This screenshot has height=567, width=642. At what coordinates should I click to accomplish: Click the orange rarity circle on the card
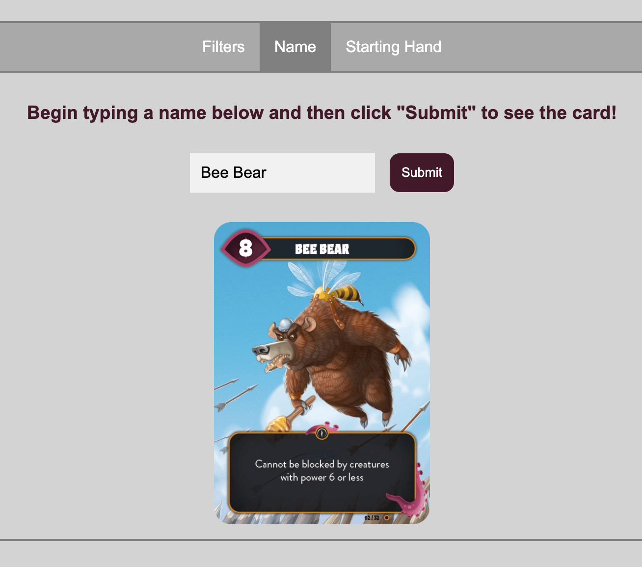tap(387, 517)
